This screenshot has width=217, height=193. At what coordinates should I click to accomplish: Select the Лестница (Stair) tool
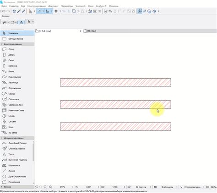click(x=17, y=82)
